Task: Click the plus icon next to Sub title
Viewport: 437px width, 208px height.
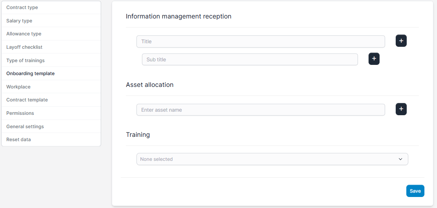Action: (x=374, y=59)
